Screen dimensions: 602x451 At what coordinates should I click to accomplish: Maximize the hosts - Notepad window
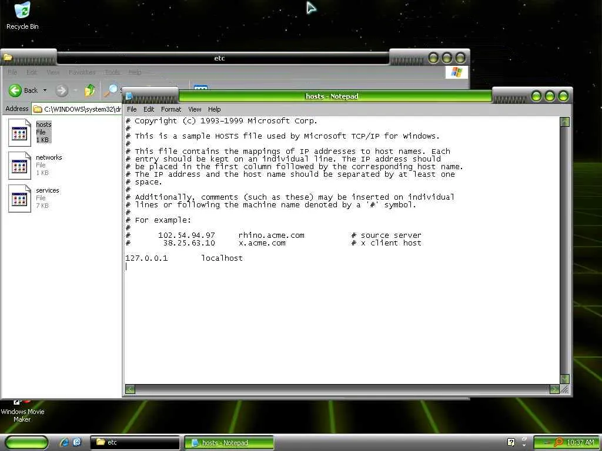pos(550,96)
